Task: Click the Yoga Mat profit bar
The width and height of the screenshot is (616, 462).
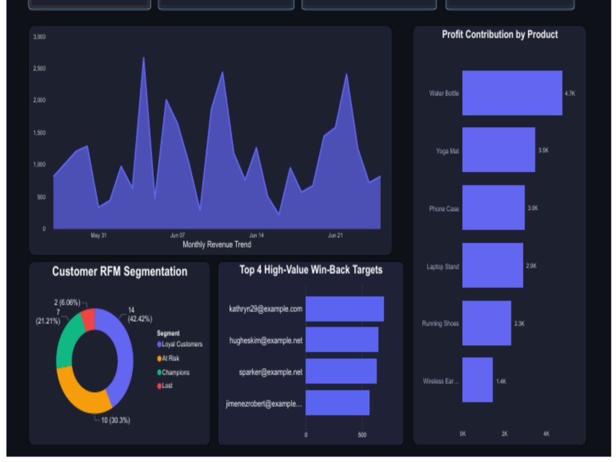Action: 498,150
